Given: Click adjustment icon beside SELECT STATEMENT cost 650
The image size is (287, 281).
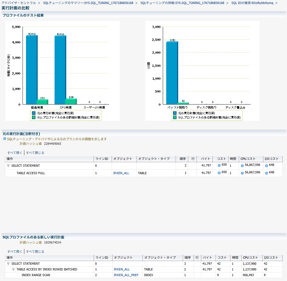Looking at the screenshot, I should point(219,166).
